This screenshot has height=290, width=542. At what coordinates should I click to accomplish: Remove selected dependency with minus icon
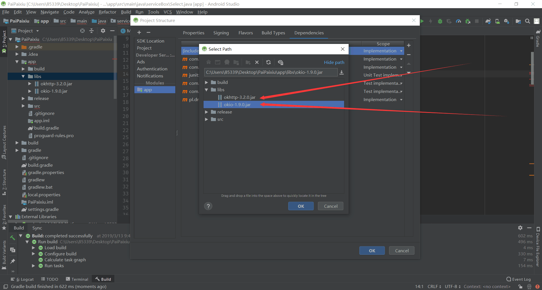408,55
